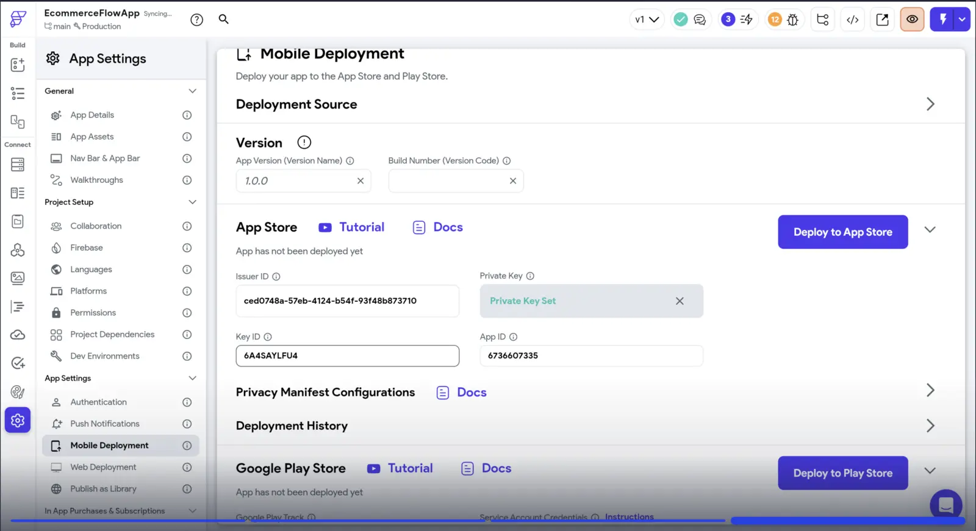Open the support chat bubble

945,505
